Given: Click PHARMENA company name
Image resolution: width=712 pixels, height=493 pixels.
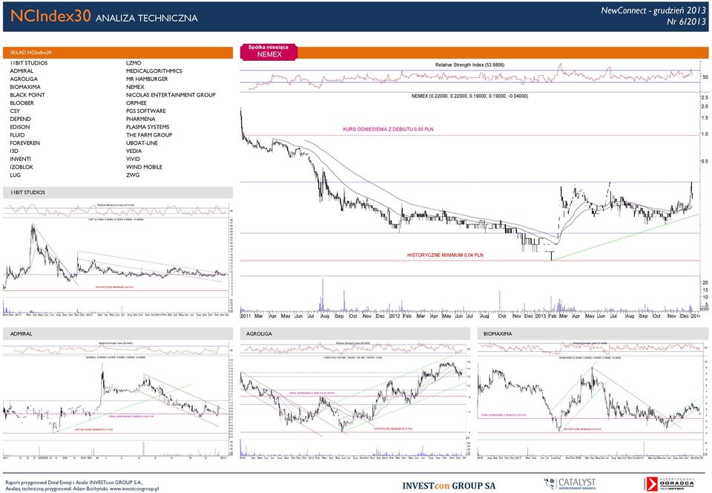Looking at the screenshot, I should click(141, 119).
